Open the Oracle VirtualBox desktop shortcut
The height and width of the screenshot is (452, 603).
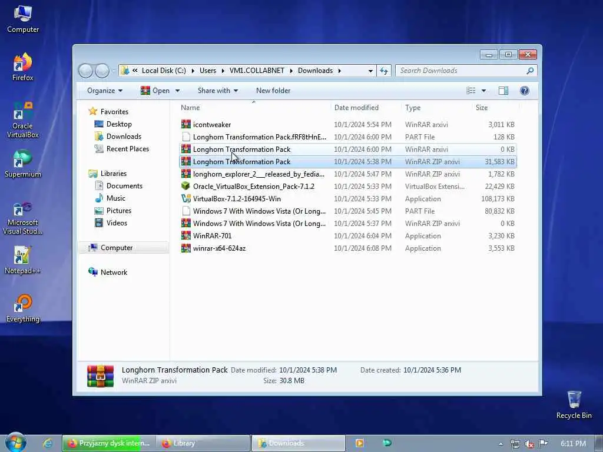tap(23, 119)
